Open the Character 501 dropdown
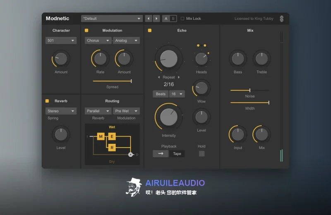The height and width of the screenshot is (215, 331). tap(61, 40)
